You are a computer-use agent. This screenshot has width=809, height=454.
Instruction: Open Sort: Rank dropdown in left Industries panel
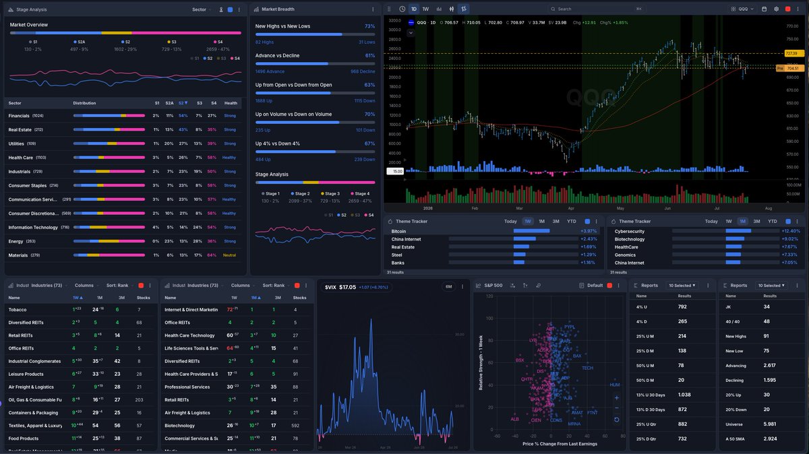[x=119, y=285]
